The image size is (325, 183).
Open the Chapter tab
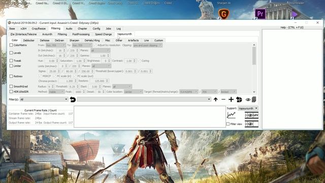(x=82, y=28)
